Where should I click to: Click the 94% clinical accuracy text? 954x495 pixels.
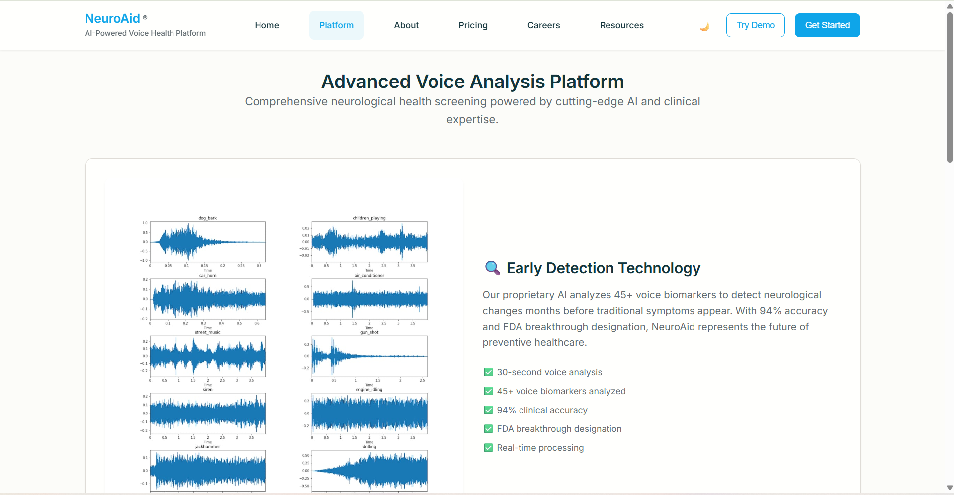point(542,410)
